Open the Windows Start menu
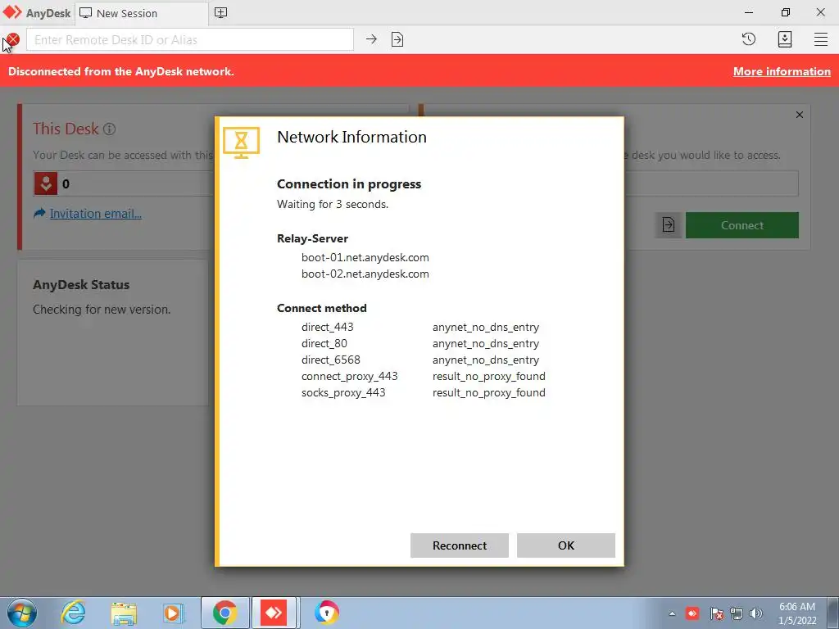 (x=21, y=613)
